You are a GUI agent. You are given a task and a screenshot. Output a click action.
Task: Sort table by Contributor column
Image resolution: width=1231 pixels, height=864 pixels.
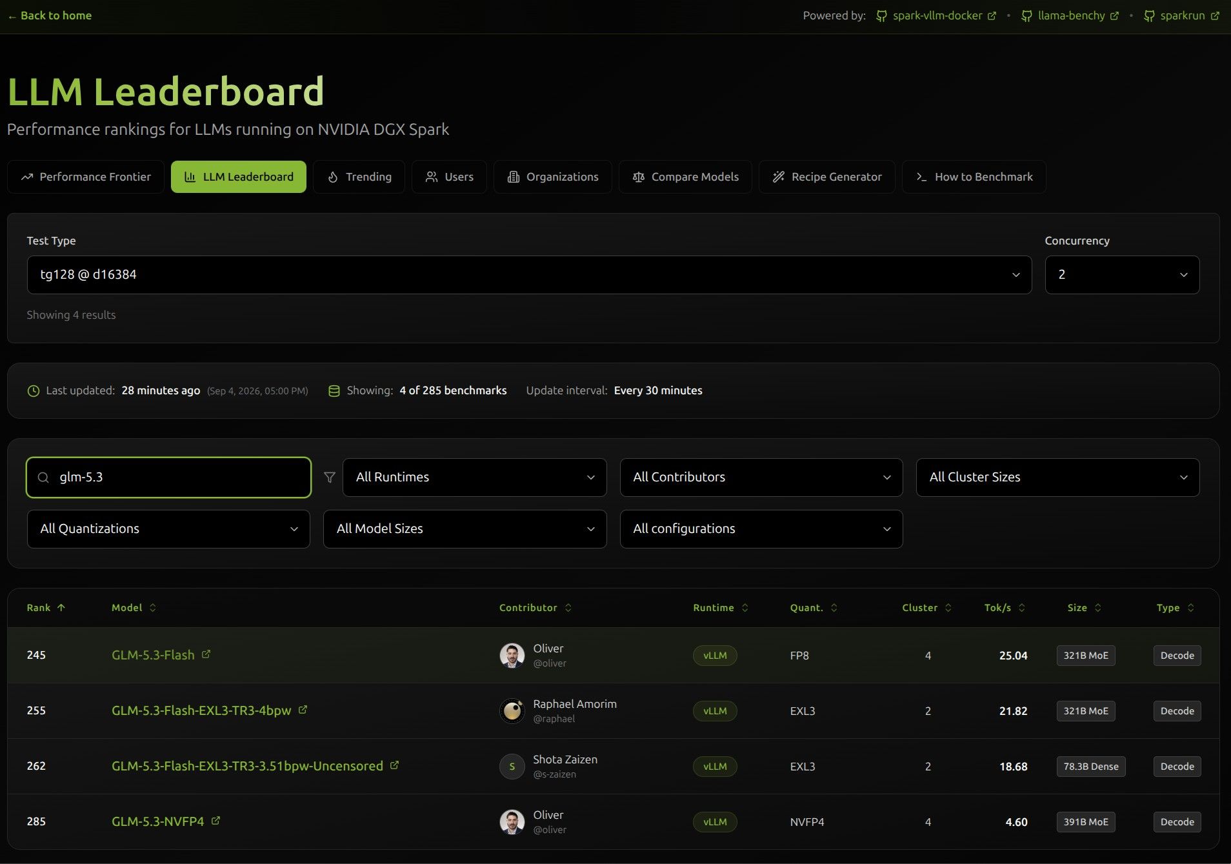coord(535,608)
